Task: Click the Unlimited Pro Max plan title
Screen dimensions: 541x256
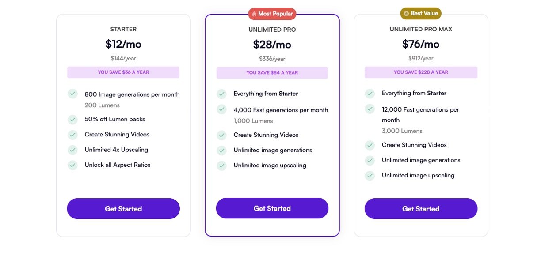Action: [x=421, y=30]
